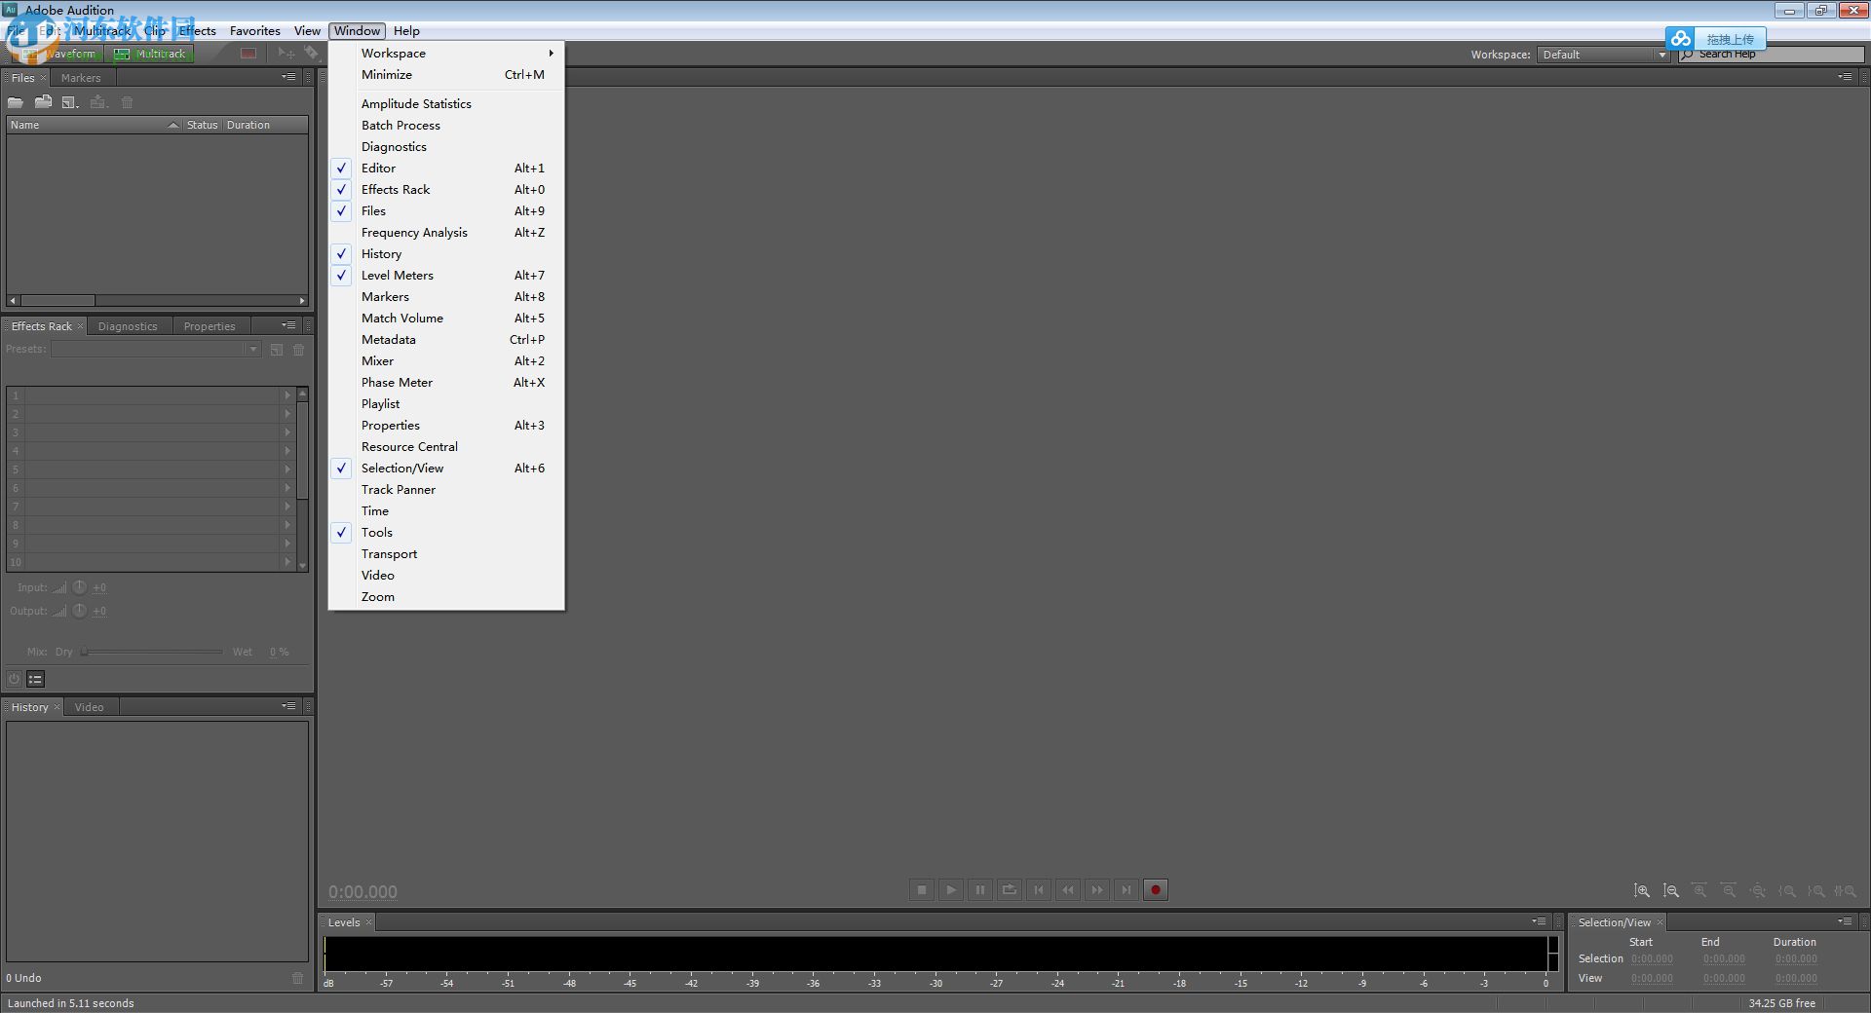Open the Effects Rack panel menu icon
Screen dimensions: 1871x1013
pos(288,324)
